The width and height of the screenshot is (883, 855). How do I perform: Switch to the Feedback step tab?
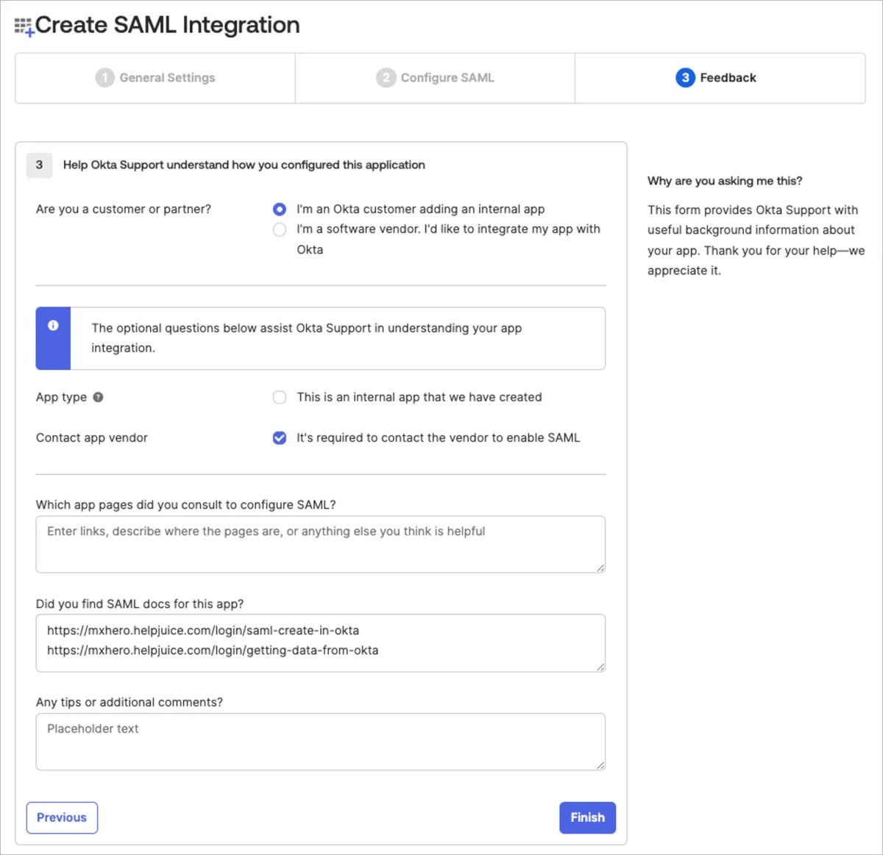coord(719,78)
